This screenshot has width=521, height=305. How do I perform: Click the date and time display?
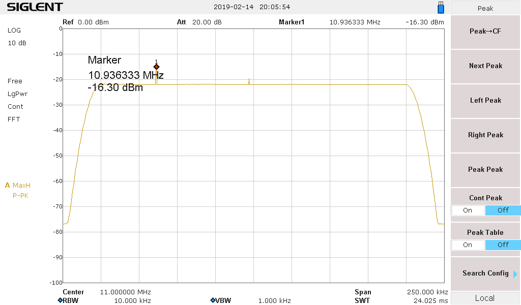[x=252, y=7]
